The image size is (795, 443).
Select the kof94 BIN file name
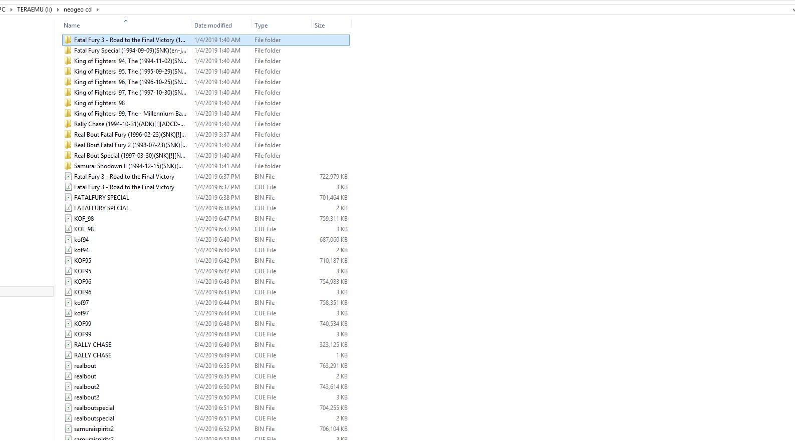coord(81,240)
